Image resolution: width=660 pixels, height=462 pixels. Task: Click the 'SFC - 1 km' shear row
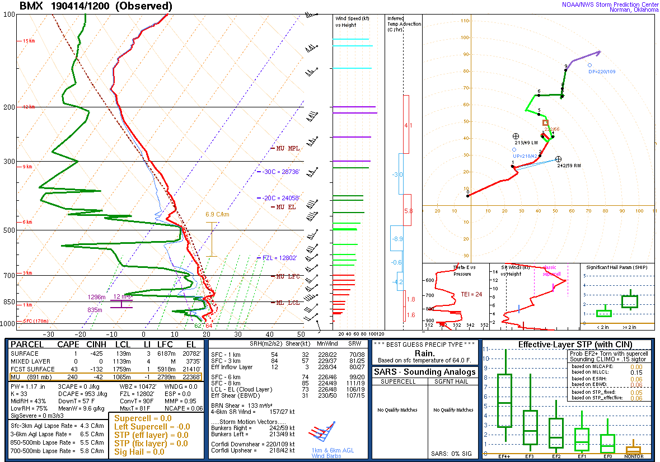[x=288, y=355]
